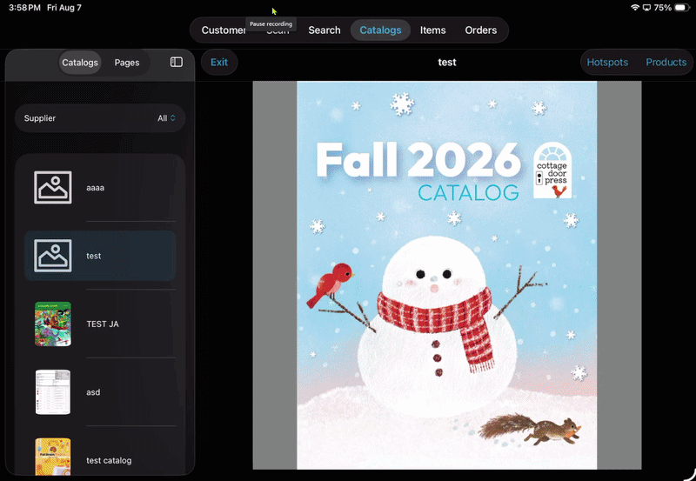Select the aaaa catalog name
Image resolution: width=696 pixels, height=481 pixels.
coord(96,188)
